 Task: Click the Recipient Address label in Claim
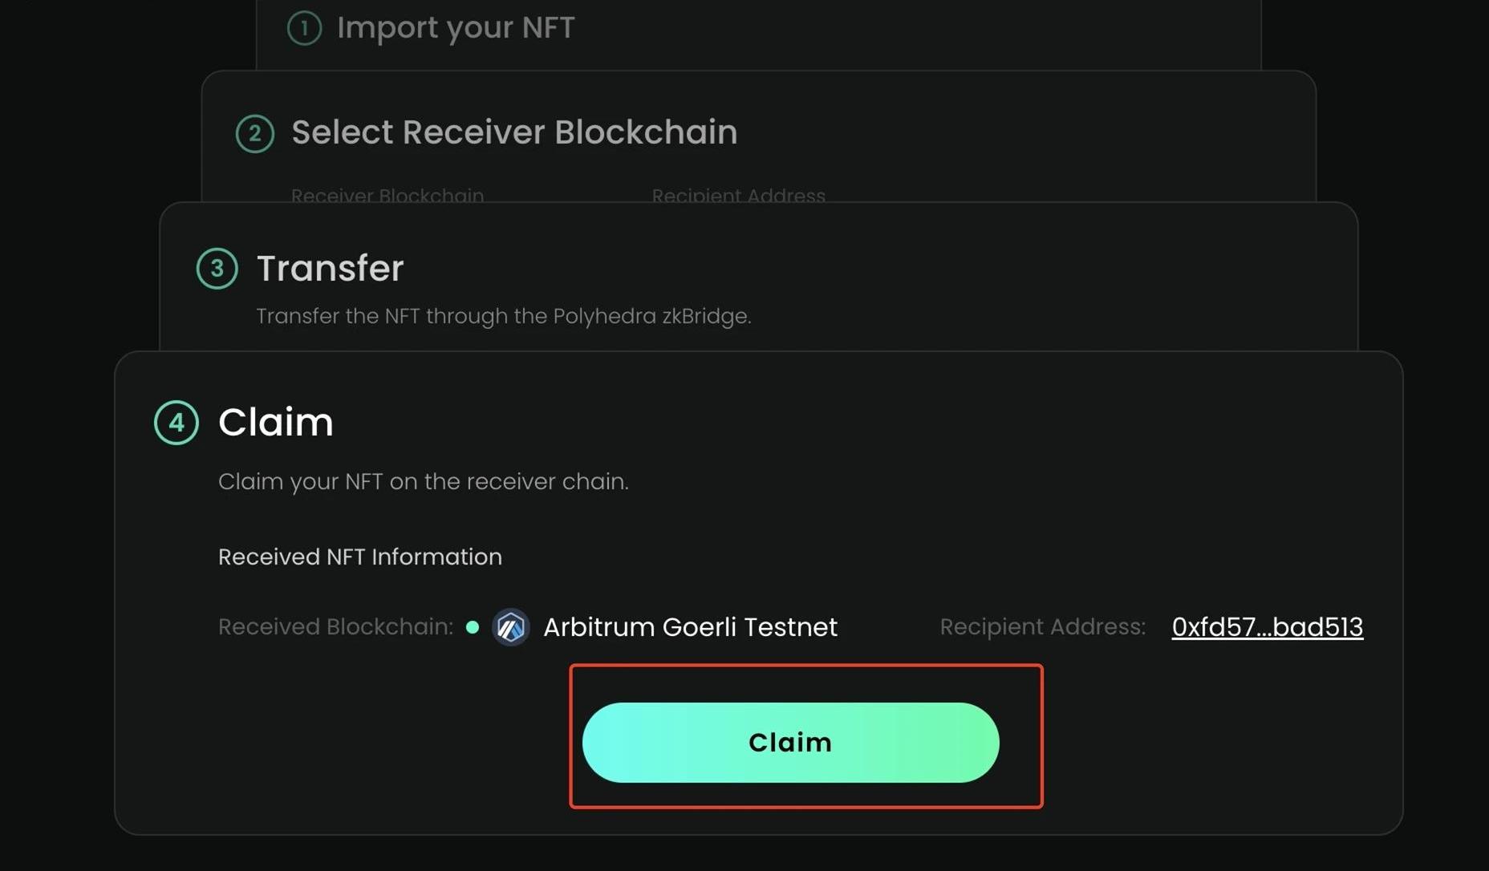(1042, 627)
